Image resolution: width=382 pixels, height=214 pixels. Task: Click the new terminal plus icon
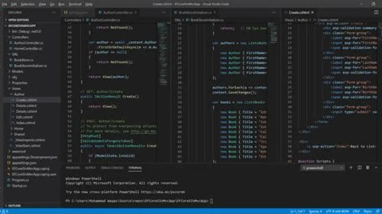point(351,168)
